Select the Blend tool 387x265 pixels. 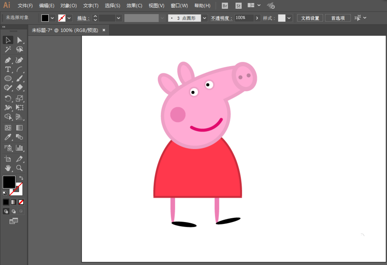click(19, 137)
